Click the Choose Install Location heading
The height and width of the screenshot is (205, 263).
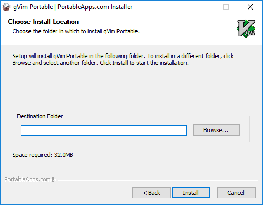[x=43, y=22]
